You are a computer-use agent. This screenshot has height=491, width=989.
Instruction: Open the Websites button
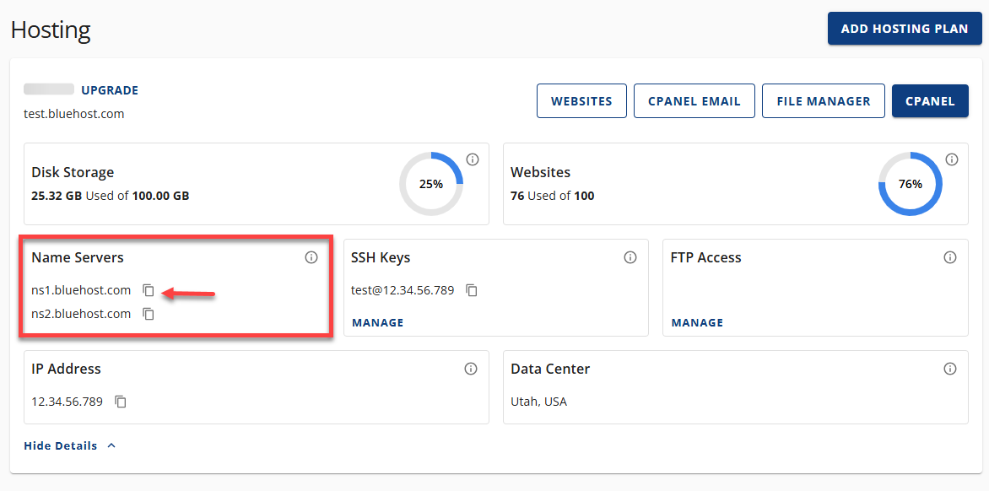point(581,101)
